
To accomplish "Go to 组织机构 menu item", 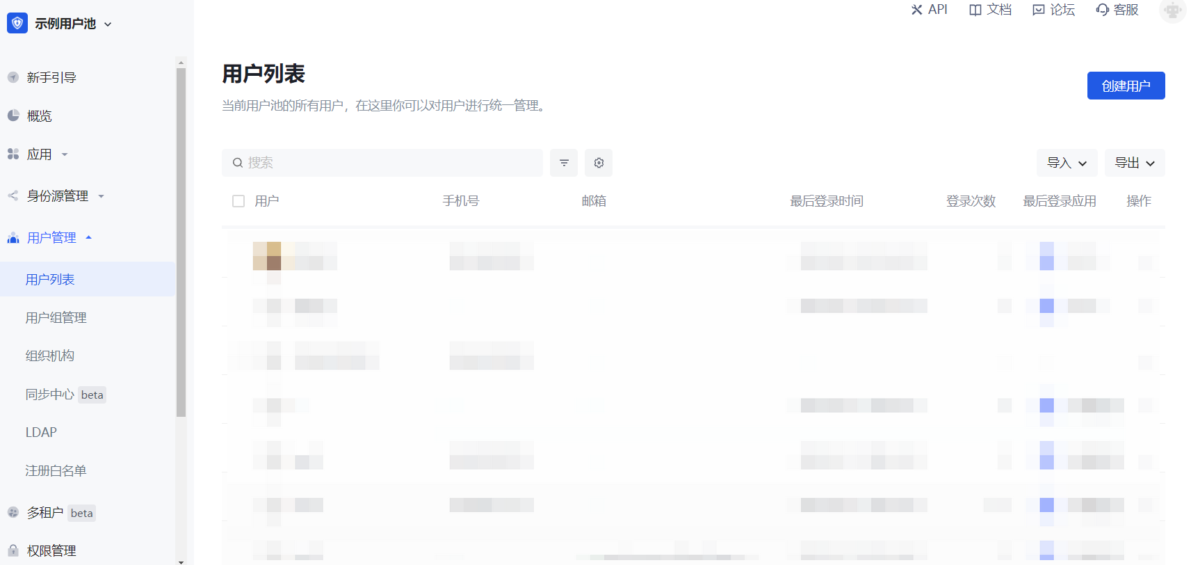I will tap(50, 356).
